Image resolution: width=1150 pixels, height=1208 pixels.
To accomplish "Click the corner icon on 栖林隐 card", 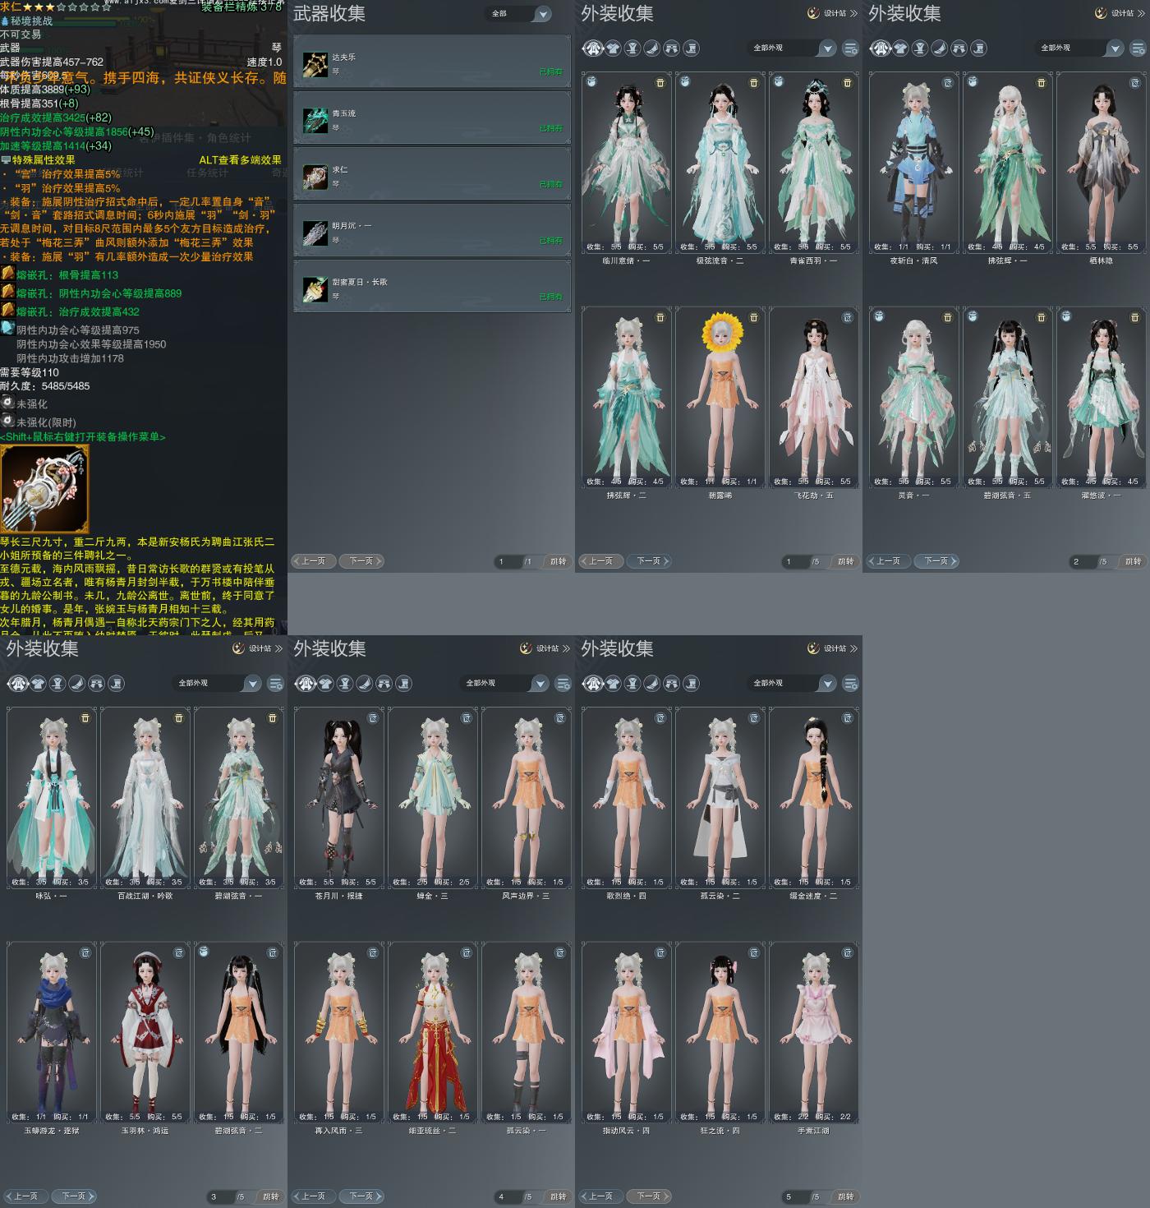I will [x=1135, y=83].
